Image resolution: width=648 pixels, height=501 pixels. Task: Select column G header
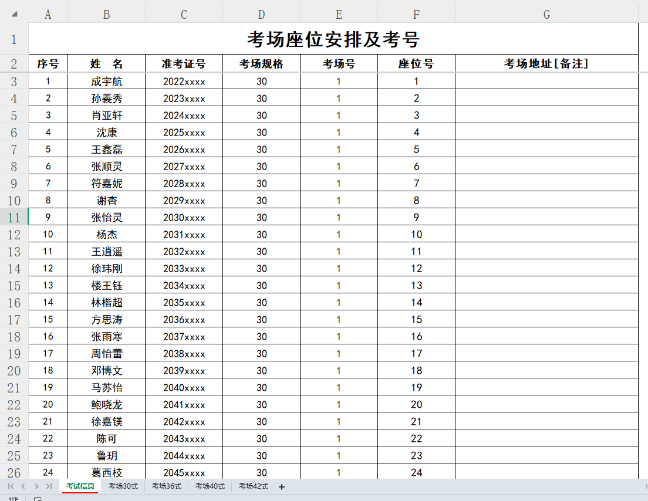point(546,14)
